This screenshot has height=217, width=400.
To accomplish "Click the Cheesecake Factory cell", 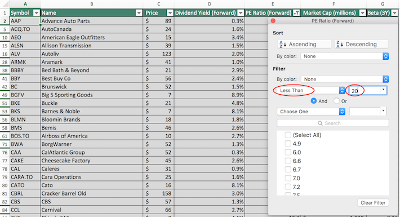I will tap(92, 161).
